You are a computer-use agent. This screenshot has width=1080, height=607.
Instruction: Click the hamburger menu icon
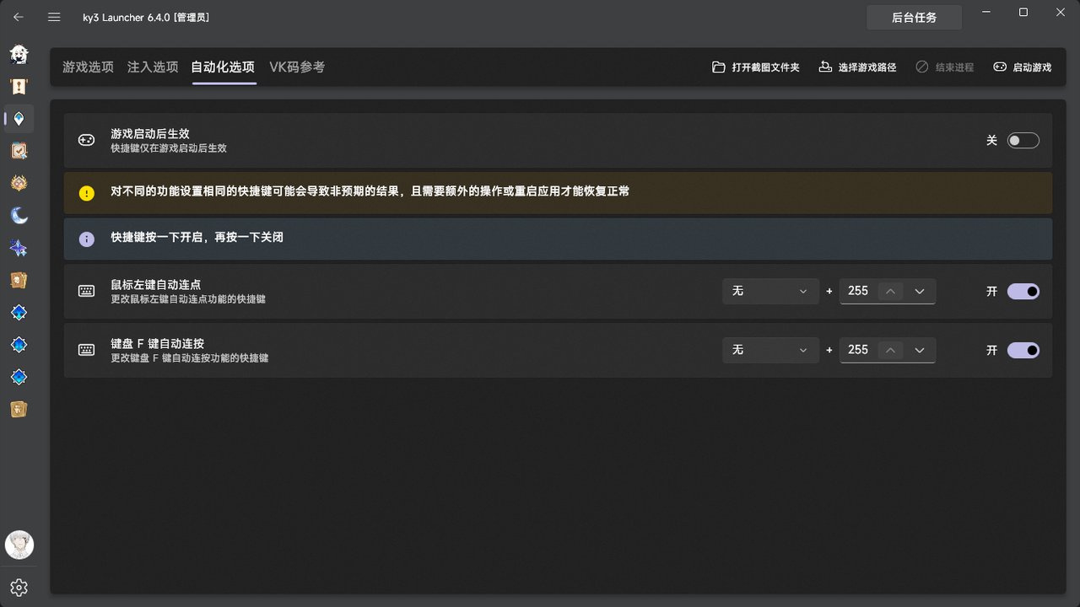click(54, 17)
